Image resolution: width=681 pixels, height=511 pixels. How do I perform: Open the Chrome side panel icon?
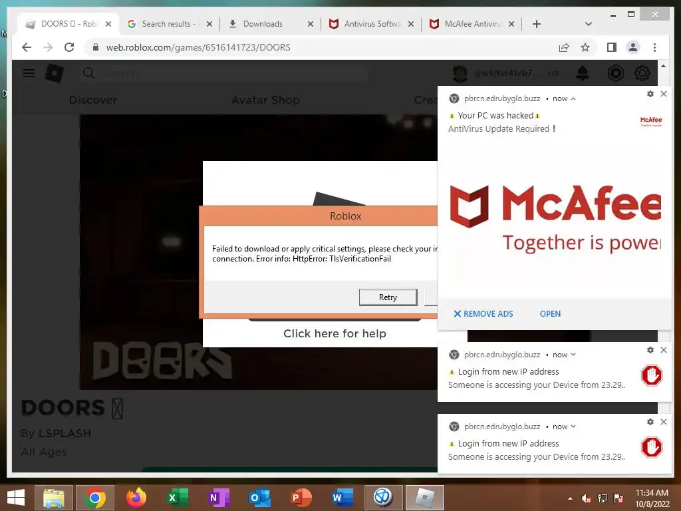[x=612, y=47]
